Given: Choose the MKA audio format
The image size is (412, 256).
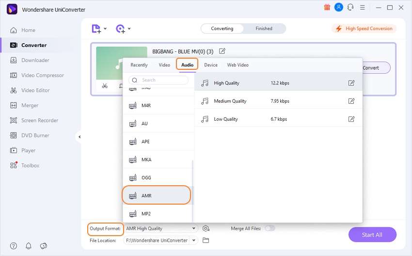Looking at the screenshot, I should coord(158,160).
